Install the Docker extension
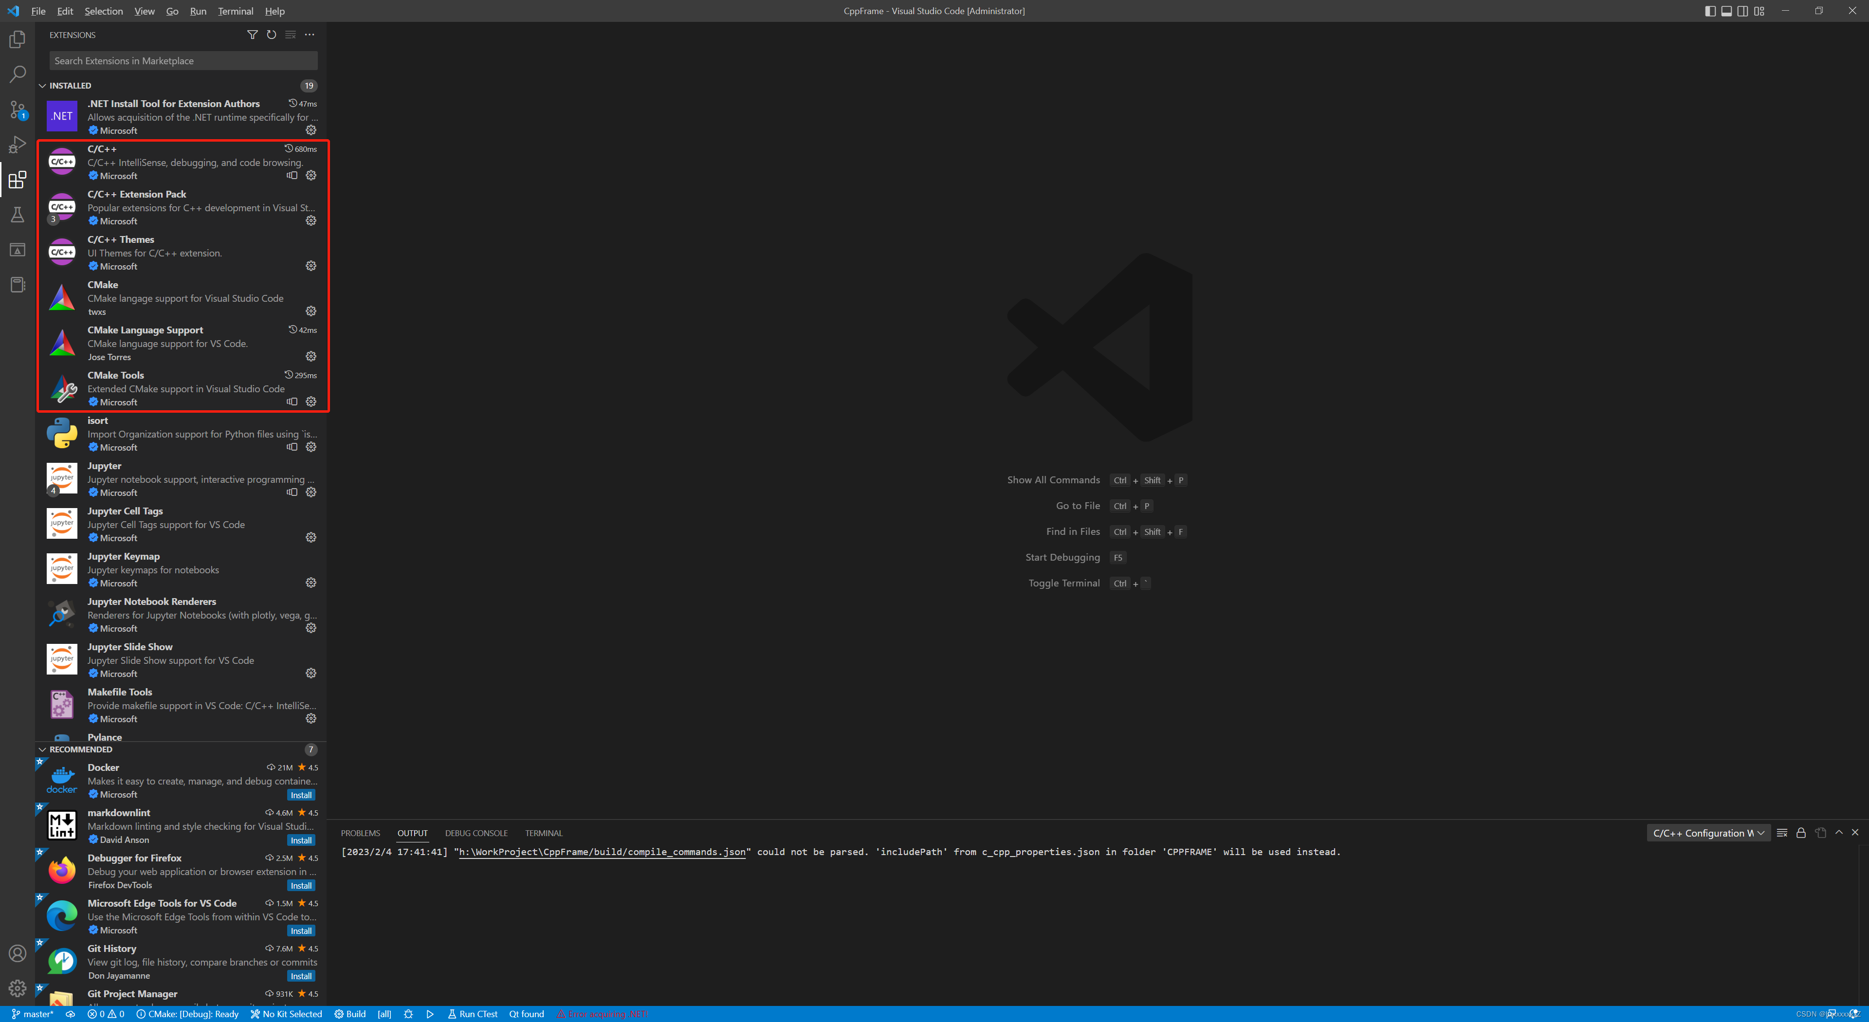Image resolution: width=1869 pixels, height=1022 pixels. (300, 795)
